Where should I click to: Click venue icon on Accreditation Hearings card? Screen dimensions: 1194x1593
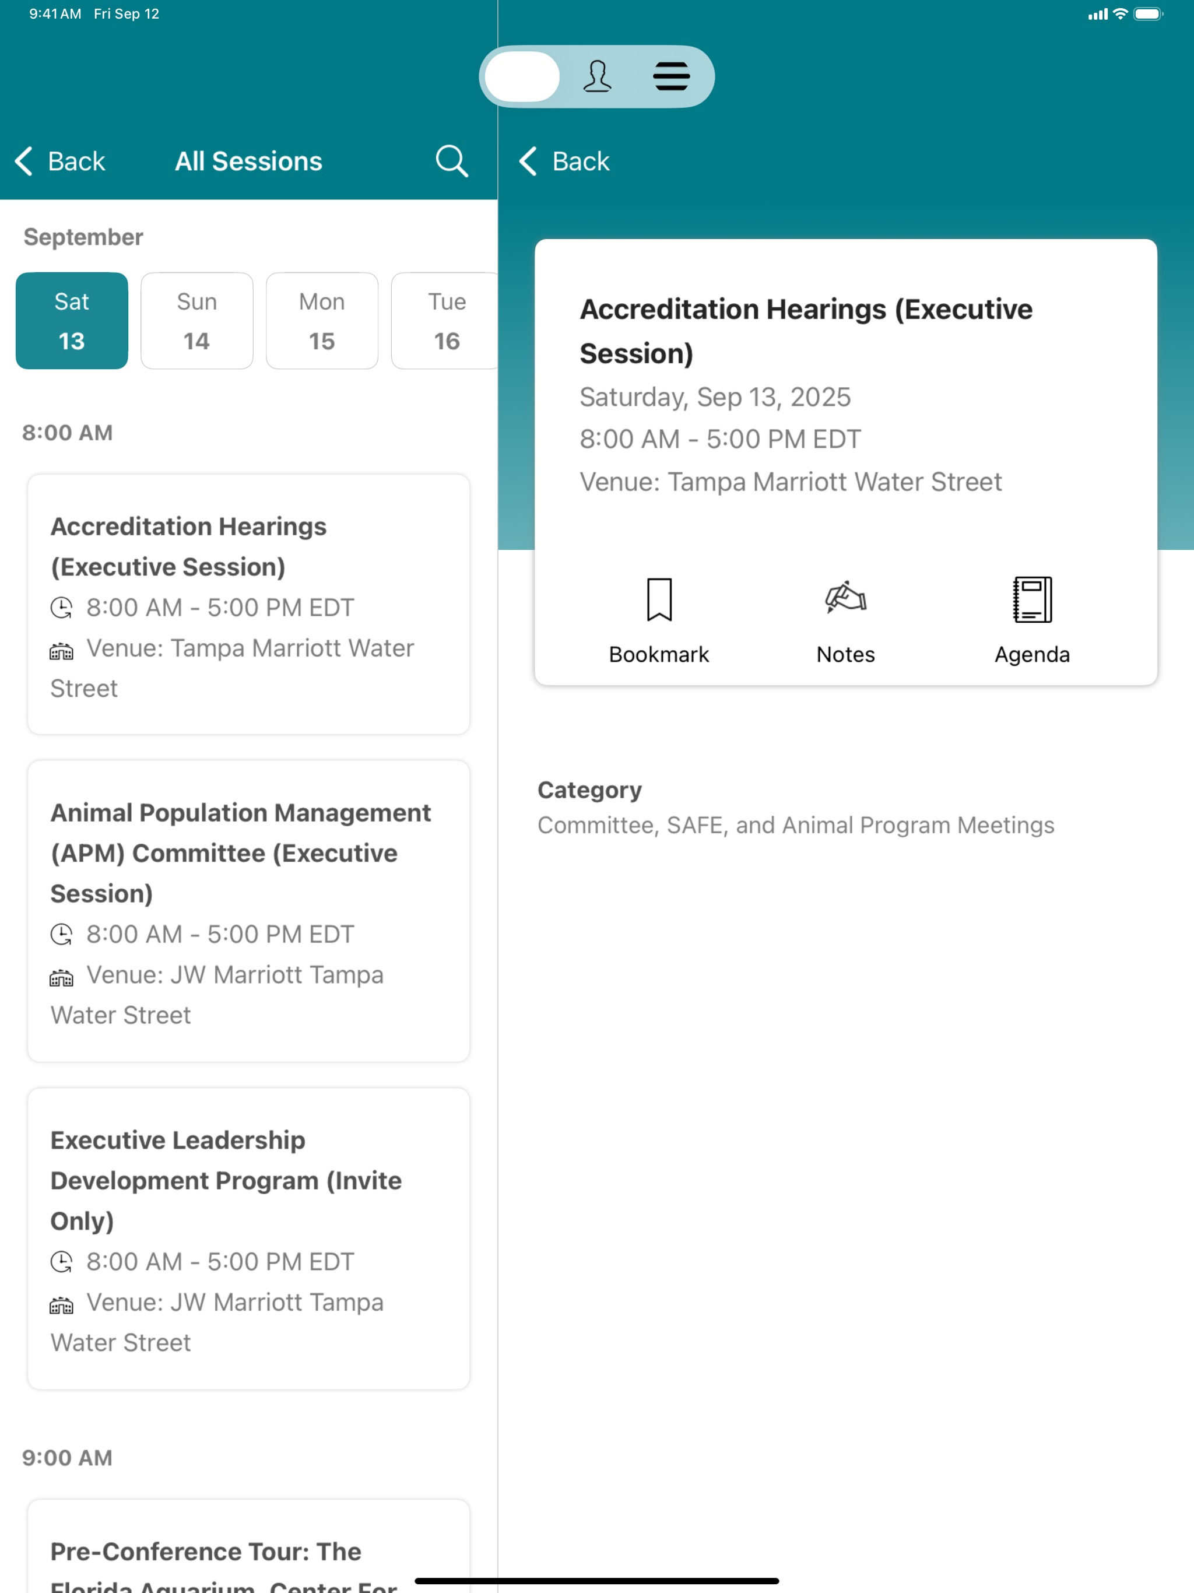point(61,651)
